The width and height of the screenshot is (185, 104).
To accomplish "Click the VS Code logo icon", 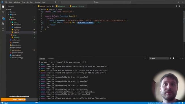I will 2,2.
